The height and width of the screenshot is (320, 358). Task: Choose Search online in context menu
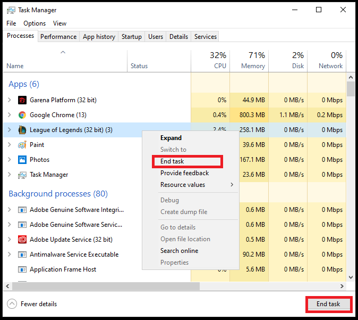point(190,251)
